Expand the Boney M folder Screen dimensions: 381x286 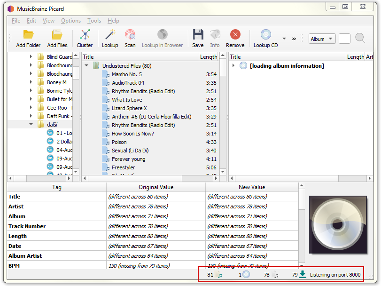31,82
